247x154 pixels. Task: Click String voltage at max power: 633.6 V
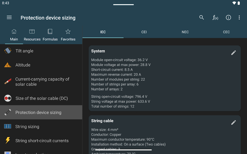[121, 101]
